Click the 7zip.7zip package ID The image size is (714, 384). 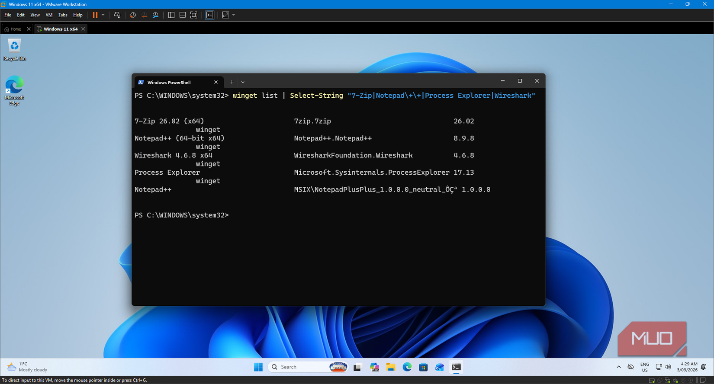[312, 121]
